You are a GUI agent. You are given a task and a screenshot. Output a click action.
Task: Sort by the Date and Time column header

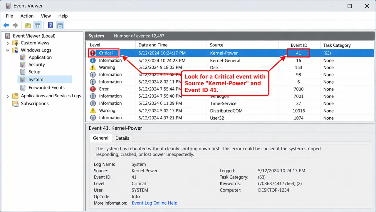click(x=153, y=45)
